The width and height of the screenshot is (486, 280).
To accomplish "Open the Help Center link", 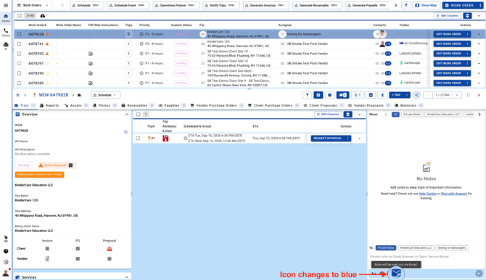I will pos(427,194).
